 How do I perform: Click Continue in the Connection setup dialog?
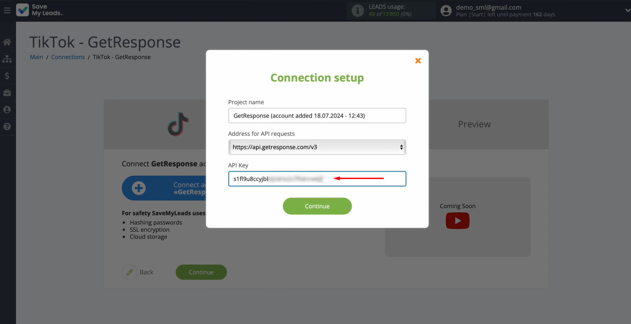tap(317, 206)
